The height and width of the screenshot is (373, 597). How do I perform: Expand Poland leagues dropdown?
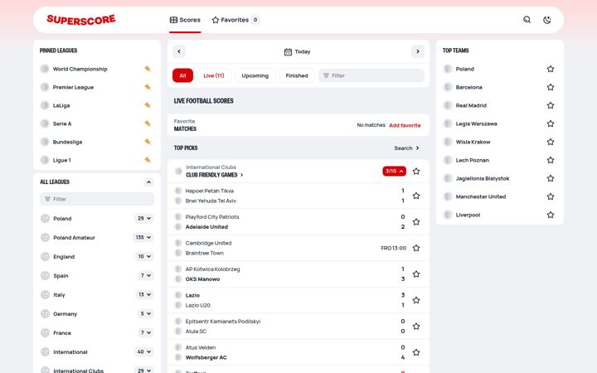pyautogui.click(x=144, y=219)
